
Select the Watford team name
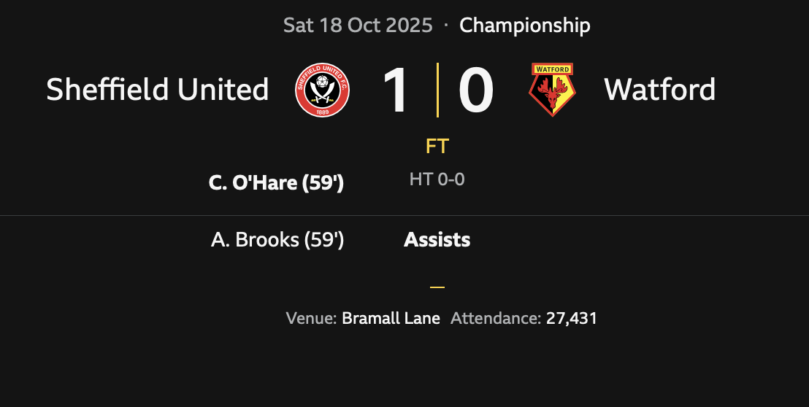pyautogui.click(x=659, y=90)
